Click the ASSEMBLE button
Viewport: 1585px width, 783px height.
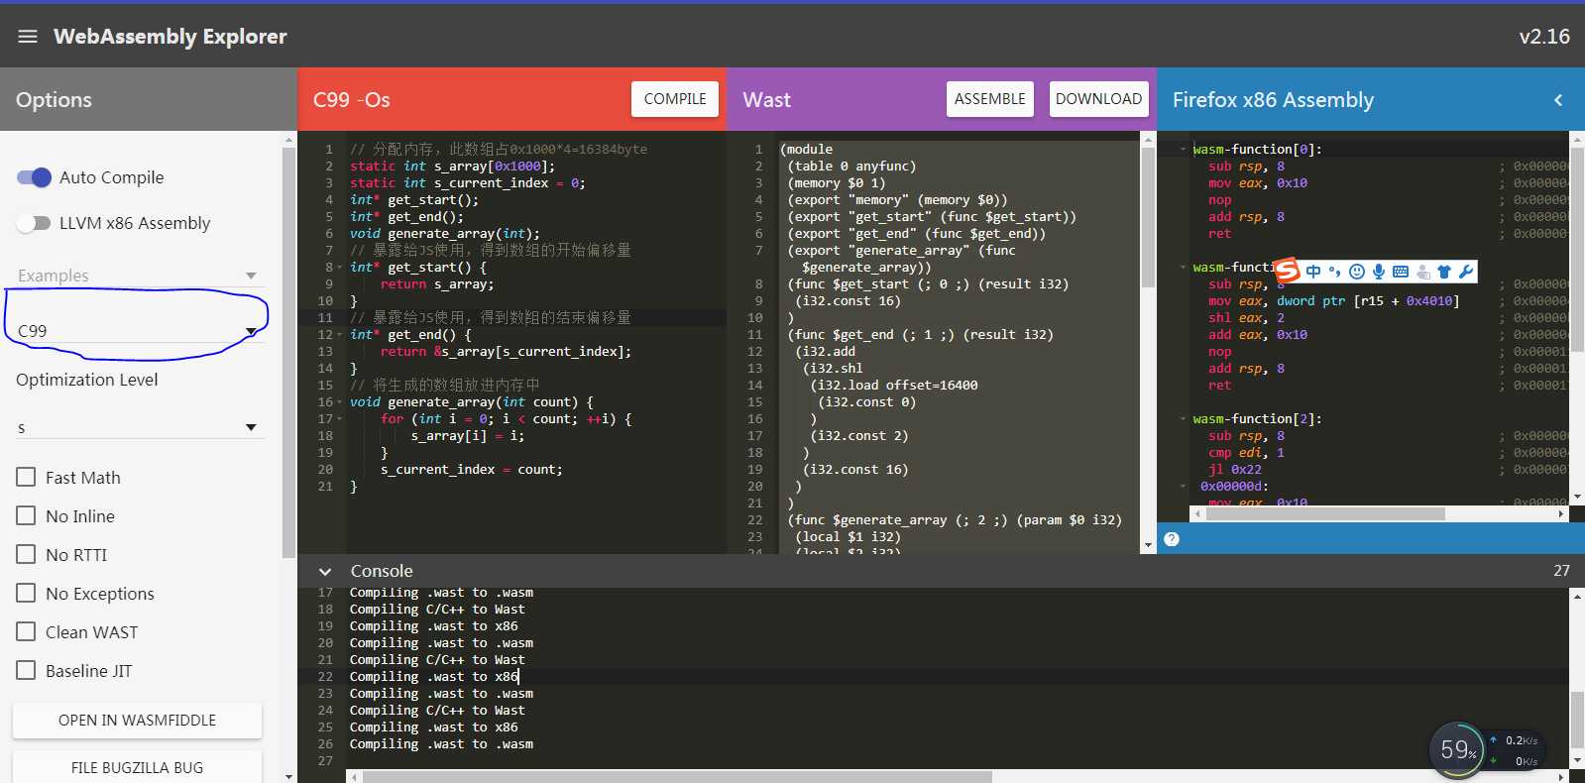[x=990, y=99]
